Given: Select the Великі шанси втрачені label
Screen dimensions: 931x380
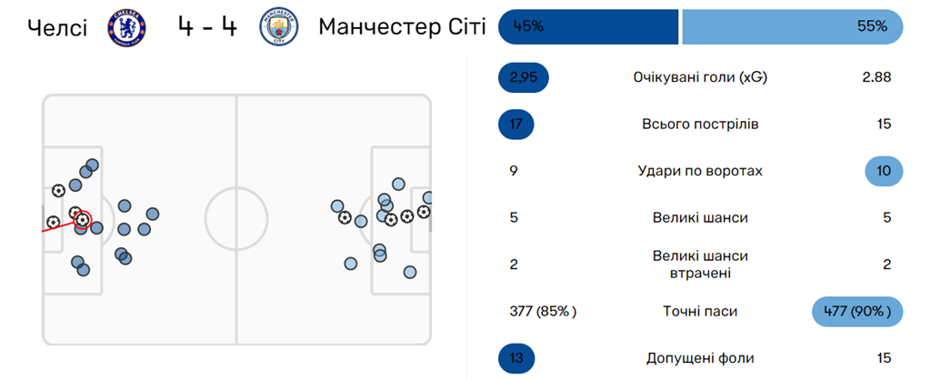Looking at the screenshot, I should 701,265.
